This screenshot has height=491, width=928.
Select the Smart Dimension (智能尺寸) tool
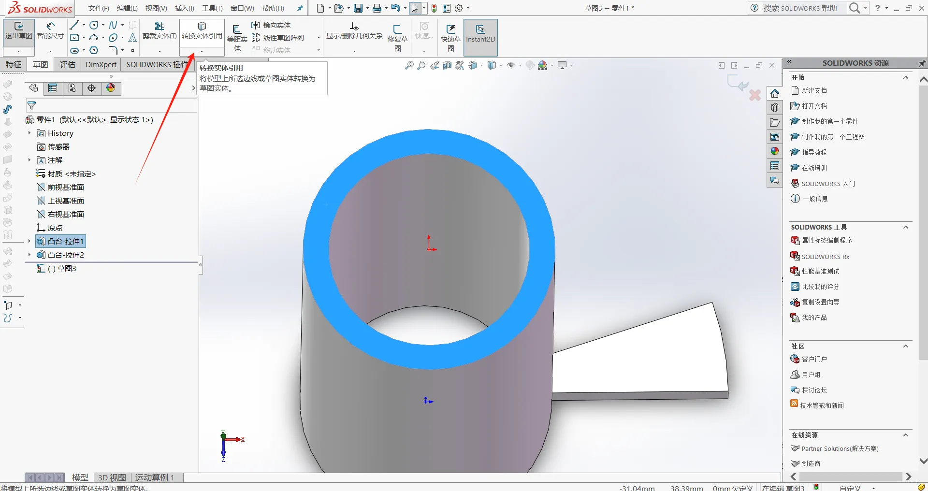click(51, 31)
